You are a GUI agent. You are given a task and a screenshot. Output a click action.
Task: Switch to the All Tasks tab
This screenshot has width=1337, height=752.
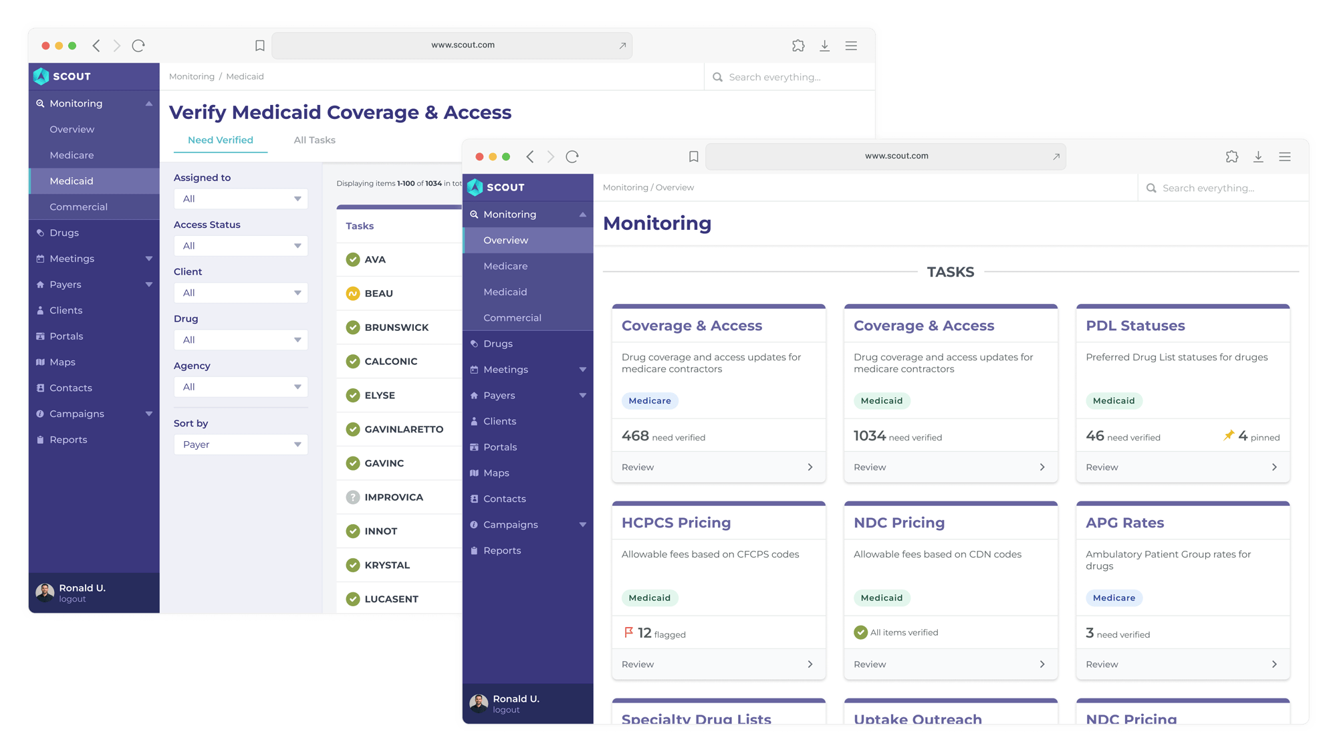(x=314, y=140)
